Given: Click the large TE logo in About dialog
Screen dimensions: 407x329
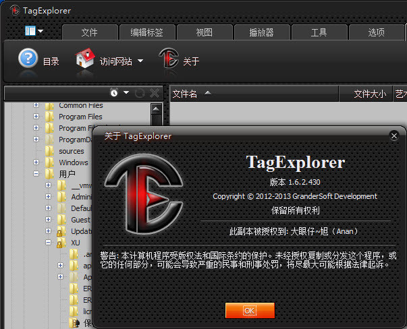Looking at the screenshot, I should (x=144, y=194).
